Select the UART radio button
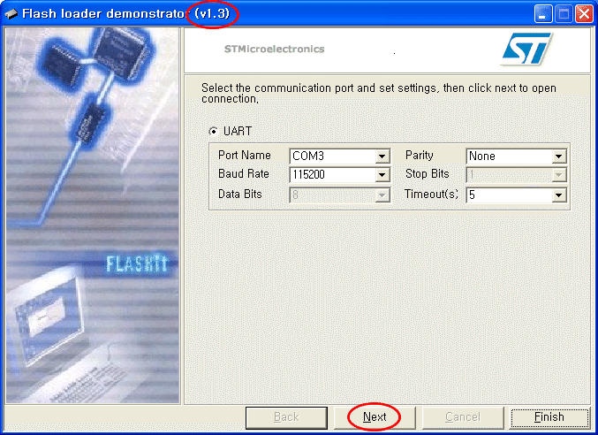The width and height of the screenshot is (598, 435). (x=214, y=131)
